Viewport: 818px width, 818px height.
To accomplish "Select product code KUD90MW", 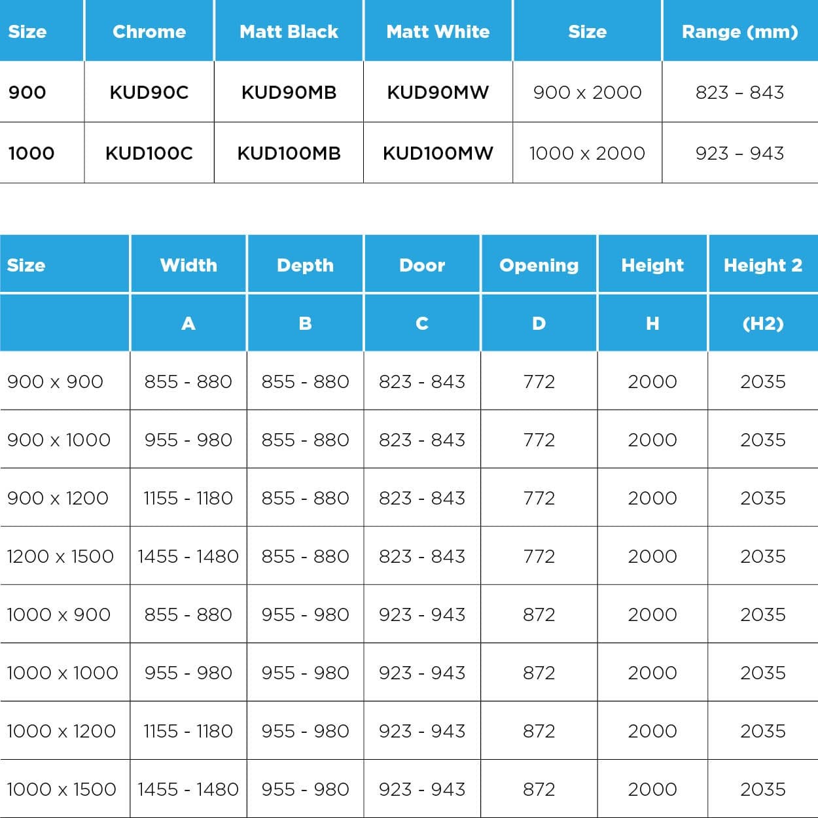I will pos(438,92).
